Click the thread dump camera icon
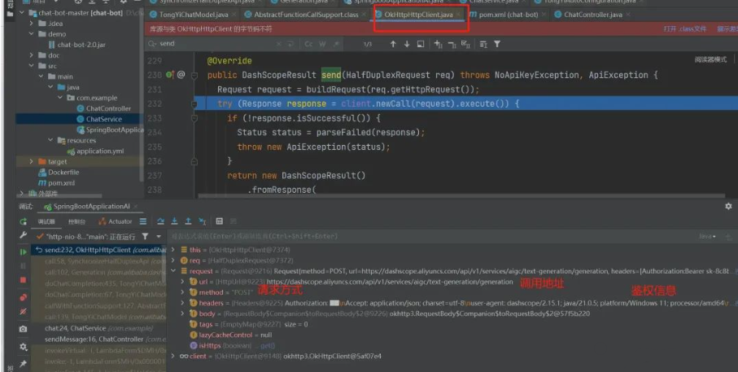 [x=23, y=329]
